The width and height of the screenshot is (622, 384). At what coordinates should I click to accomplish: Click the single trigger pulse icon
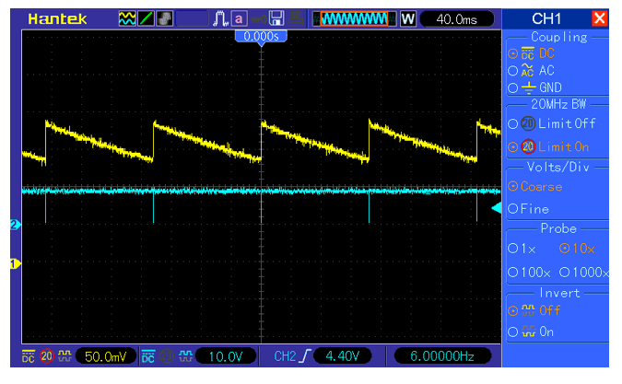point(219,18)
